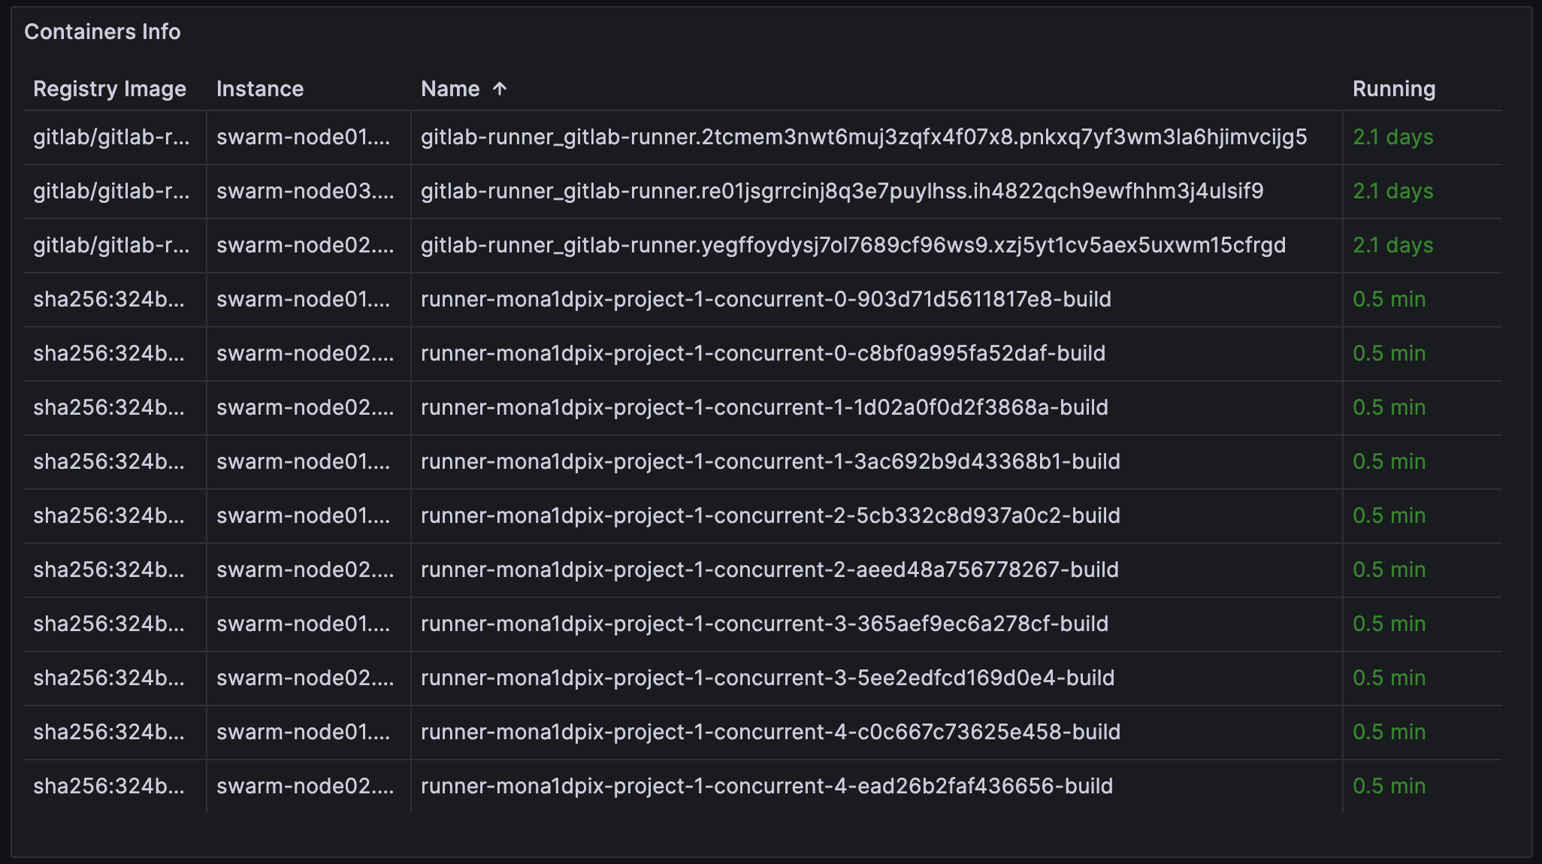Select runner-mona1dpix-project-1-concurrent-1-1d02a0f0d2f3868a-build name
The image size is (1542, 864).
pyautogui.click(x=763, y=407)
